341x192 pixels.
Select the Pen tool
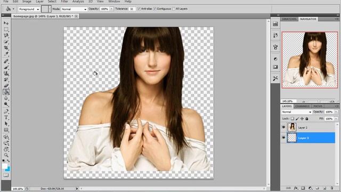pyautogui.click(x=6, y=111)
